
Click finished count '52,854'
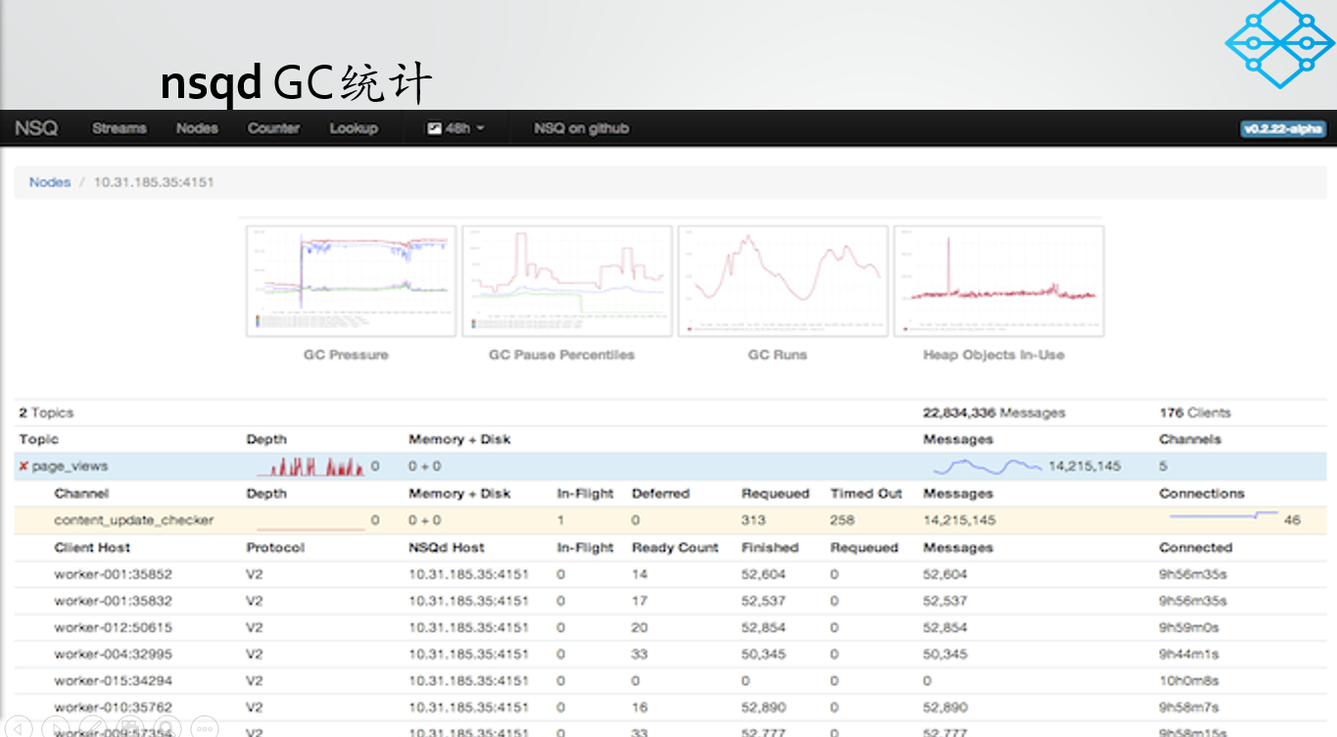(764, 627)
